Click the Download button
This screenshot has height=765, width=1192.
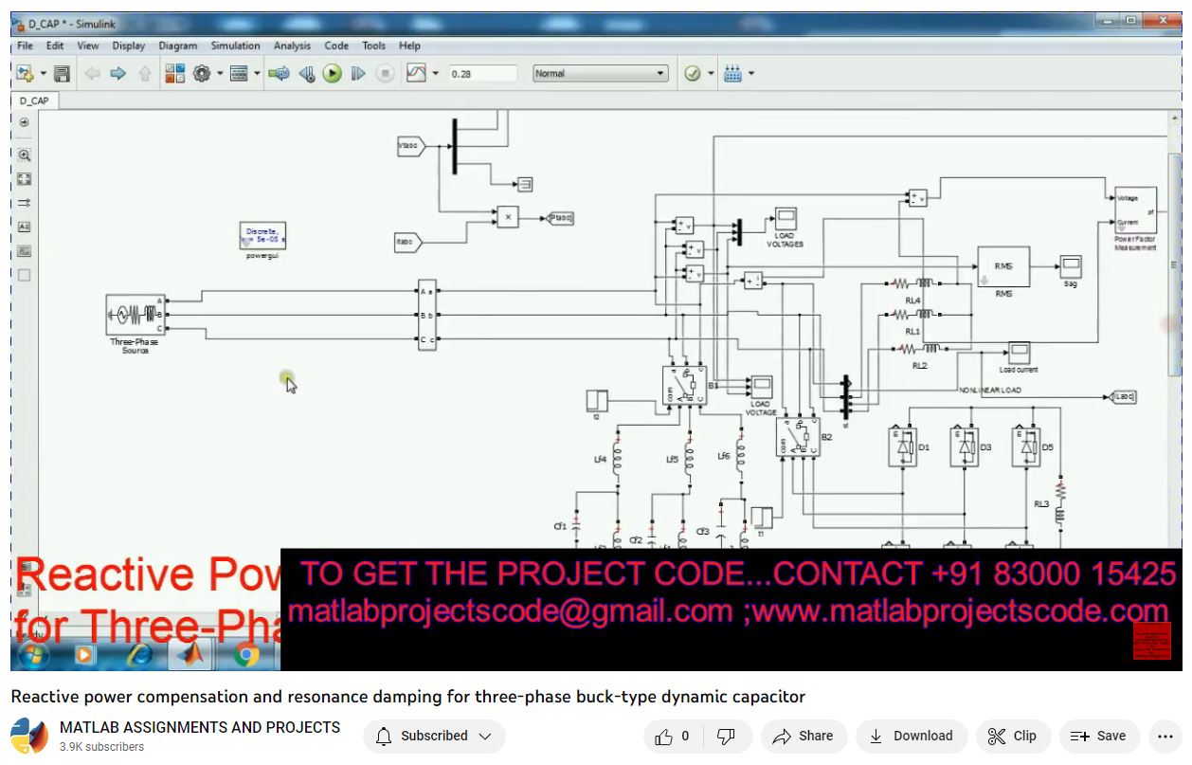(x=911, y=736)
